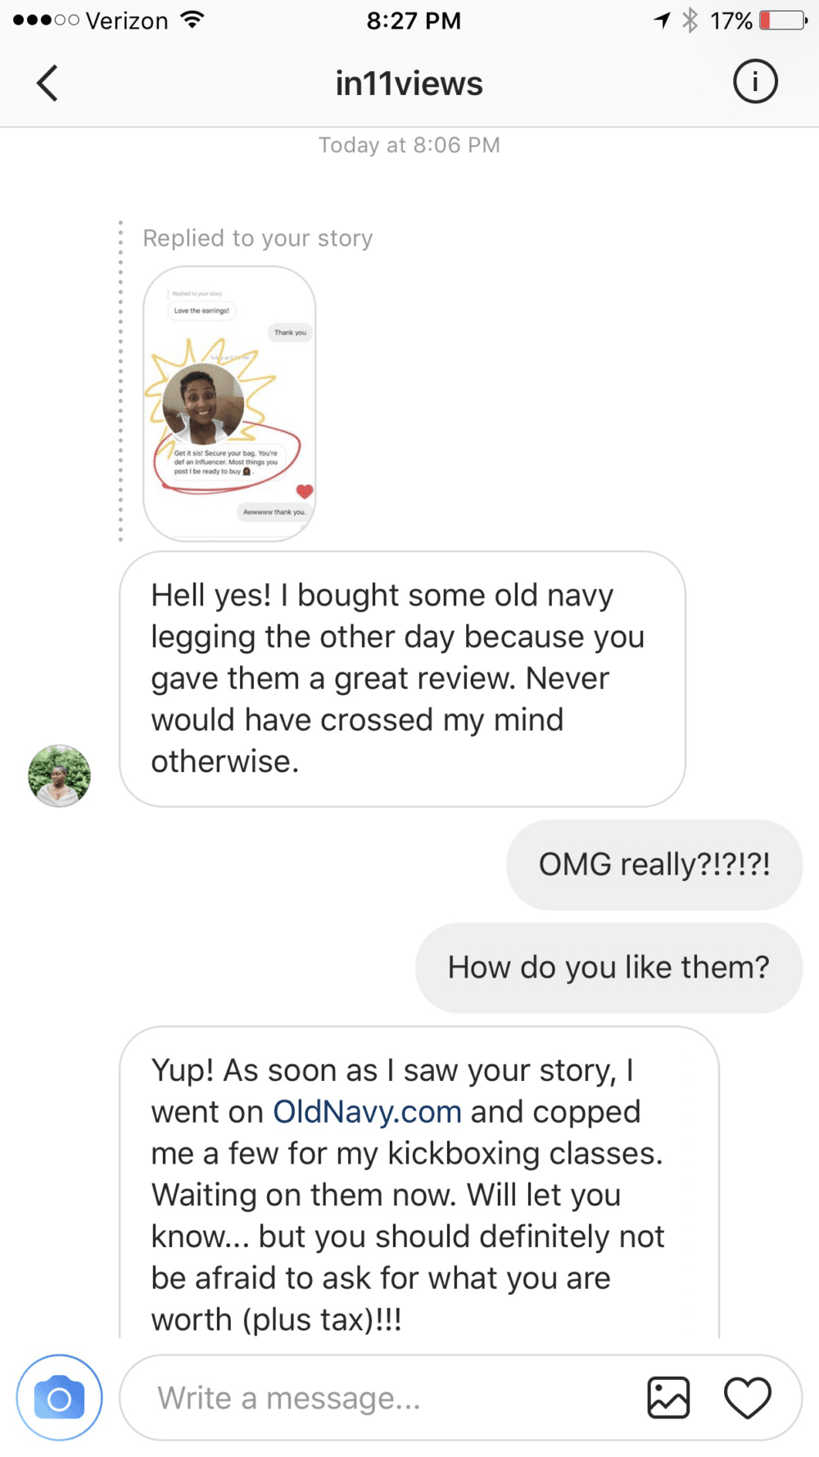Image resolution: width=819 pixels, height=1457 pixels.
Task: Tap the "How do you like them?" bubble
Action: coord(609,968)
